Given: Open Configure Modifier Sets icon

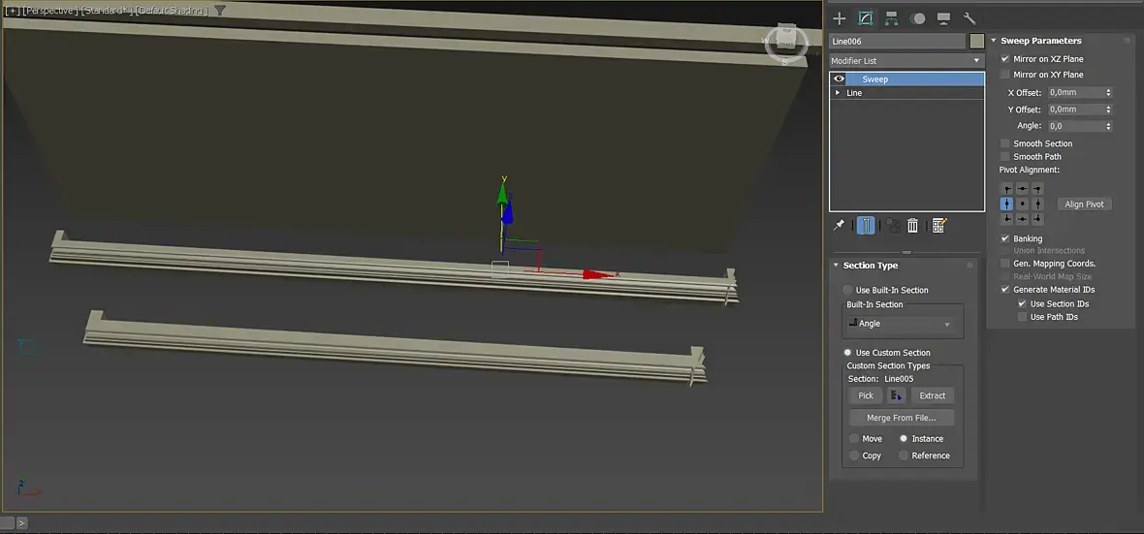Looking at the screenshot, I should 939,226.
